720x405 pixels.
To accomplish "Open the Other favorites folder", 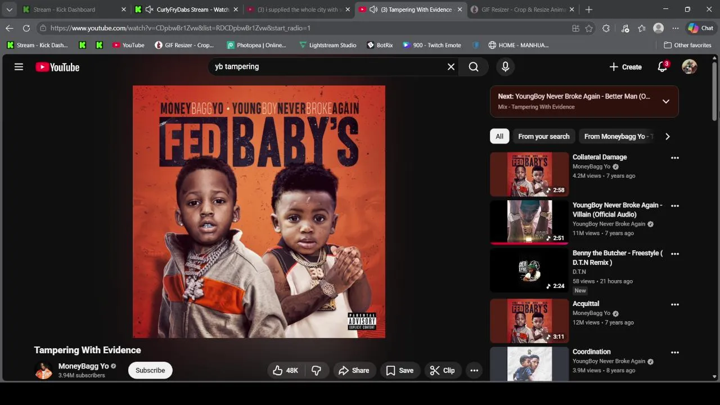I will [687, 45].
